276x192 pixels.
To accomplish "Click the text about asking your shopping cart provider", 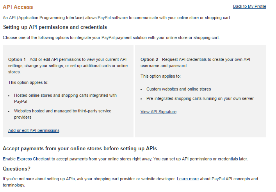I will point(89,179).
